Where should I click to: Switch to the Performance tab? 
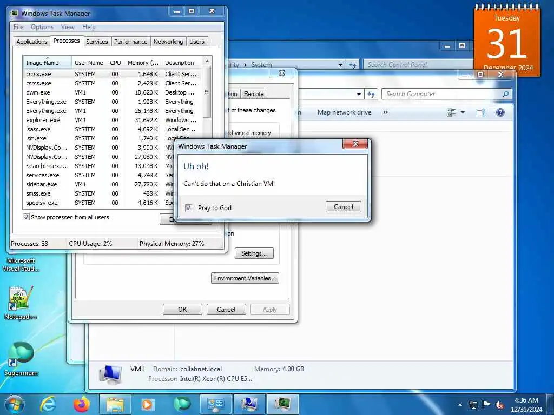(x=131, y=42)
